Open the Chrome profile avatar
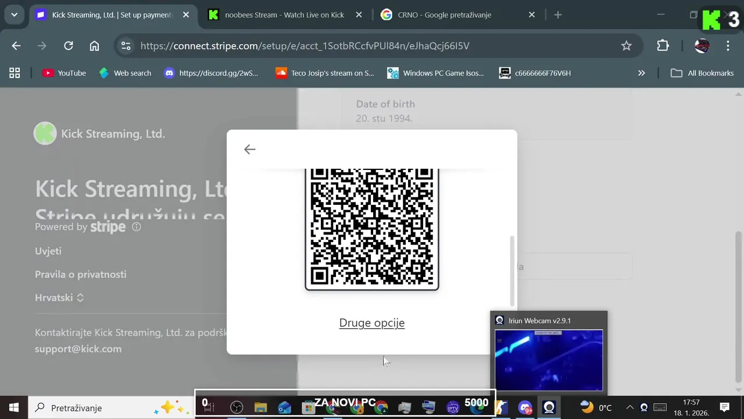This screenshot has width=744, height=419. (x=702, y=46)
